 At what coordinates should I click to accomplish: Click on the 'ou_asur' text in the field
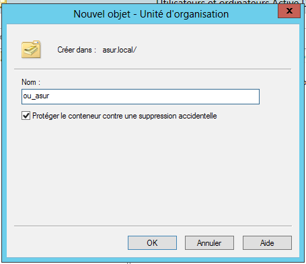pyautogui.click(x=36, y=96)
